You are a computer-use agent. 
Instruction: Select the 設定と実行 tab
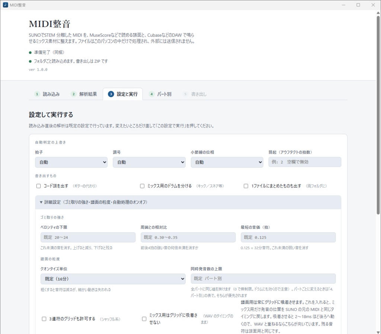click(x=123, y=94)
